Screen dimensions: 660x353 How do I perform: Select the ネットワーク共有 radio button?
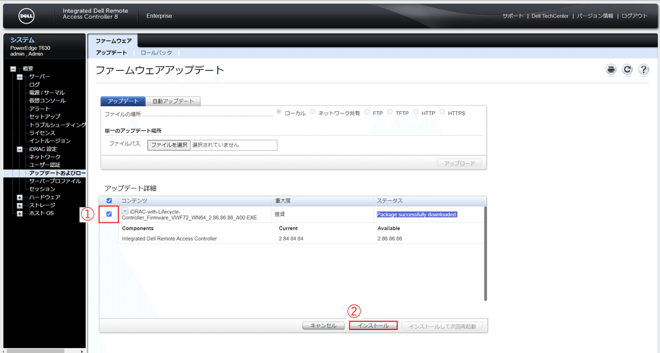click(312, 112)
